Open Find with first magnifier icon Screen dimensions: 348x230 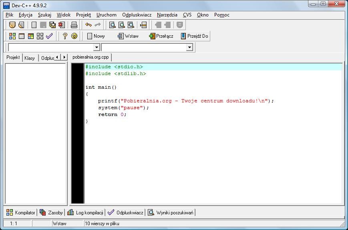click(113, 25)
